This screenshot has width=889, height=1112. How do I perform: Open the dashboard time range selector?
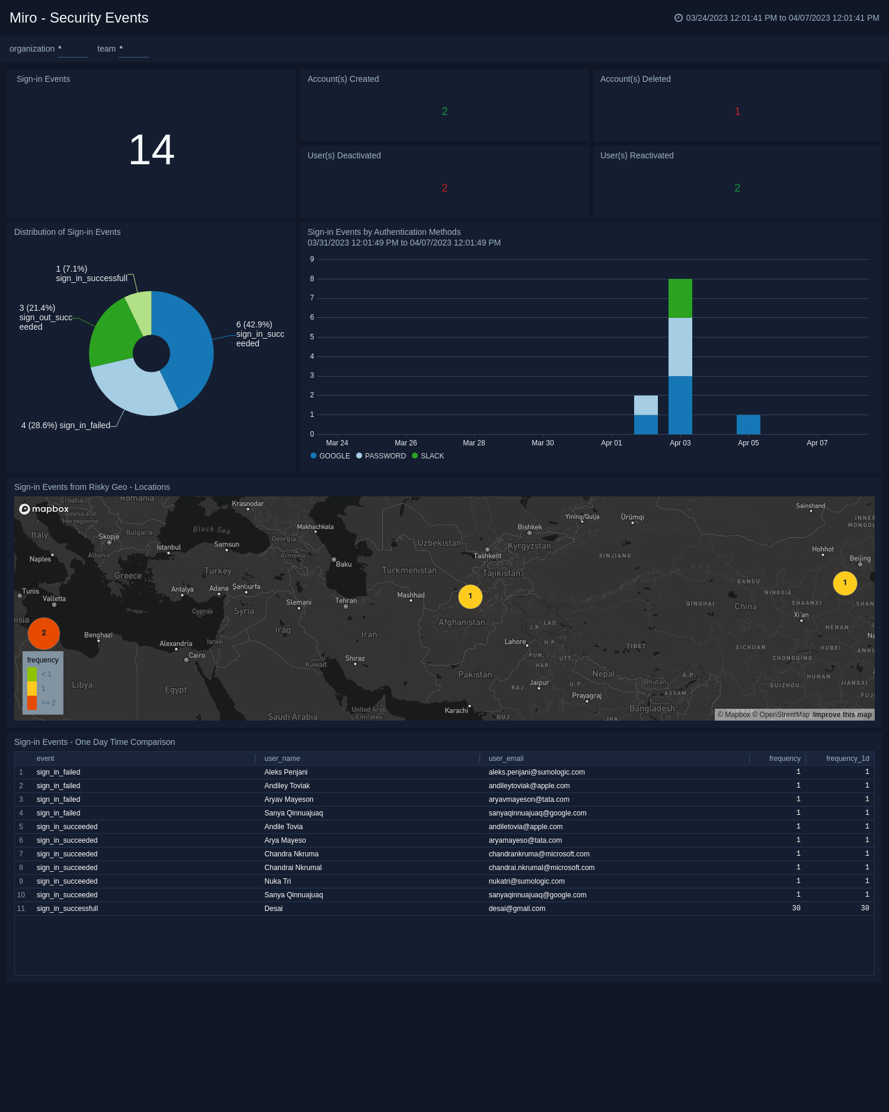pos(777,18)
